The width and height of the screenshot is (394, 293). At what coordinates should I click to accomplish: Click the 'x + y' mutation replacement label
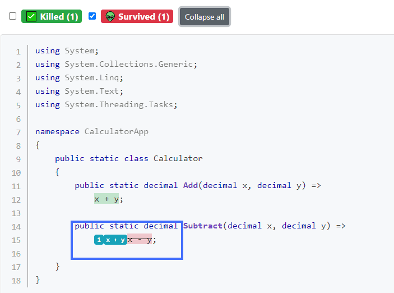coord(115,240)
